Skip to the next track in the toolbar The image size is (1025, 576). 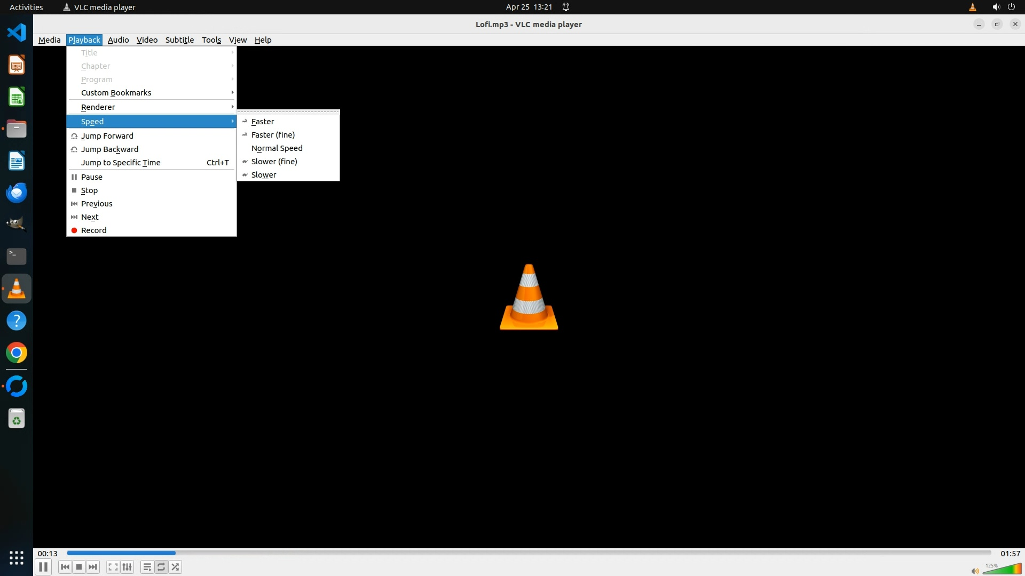pyautogui.click(x=93, y=567)
